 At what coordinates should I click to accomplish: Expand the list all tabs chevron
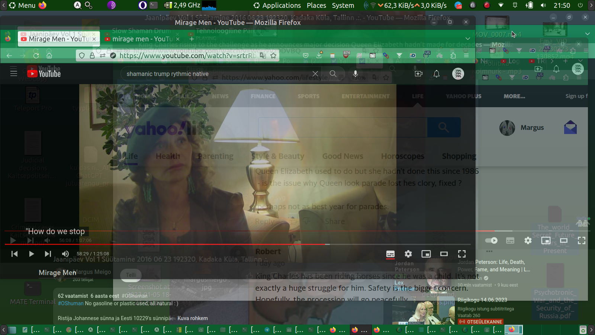point(468,39)
